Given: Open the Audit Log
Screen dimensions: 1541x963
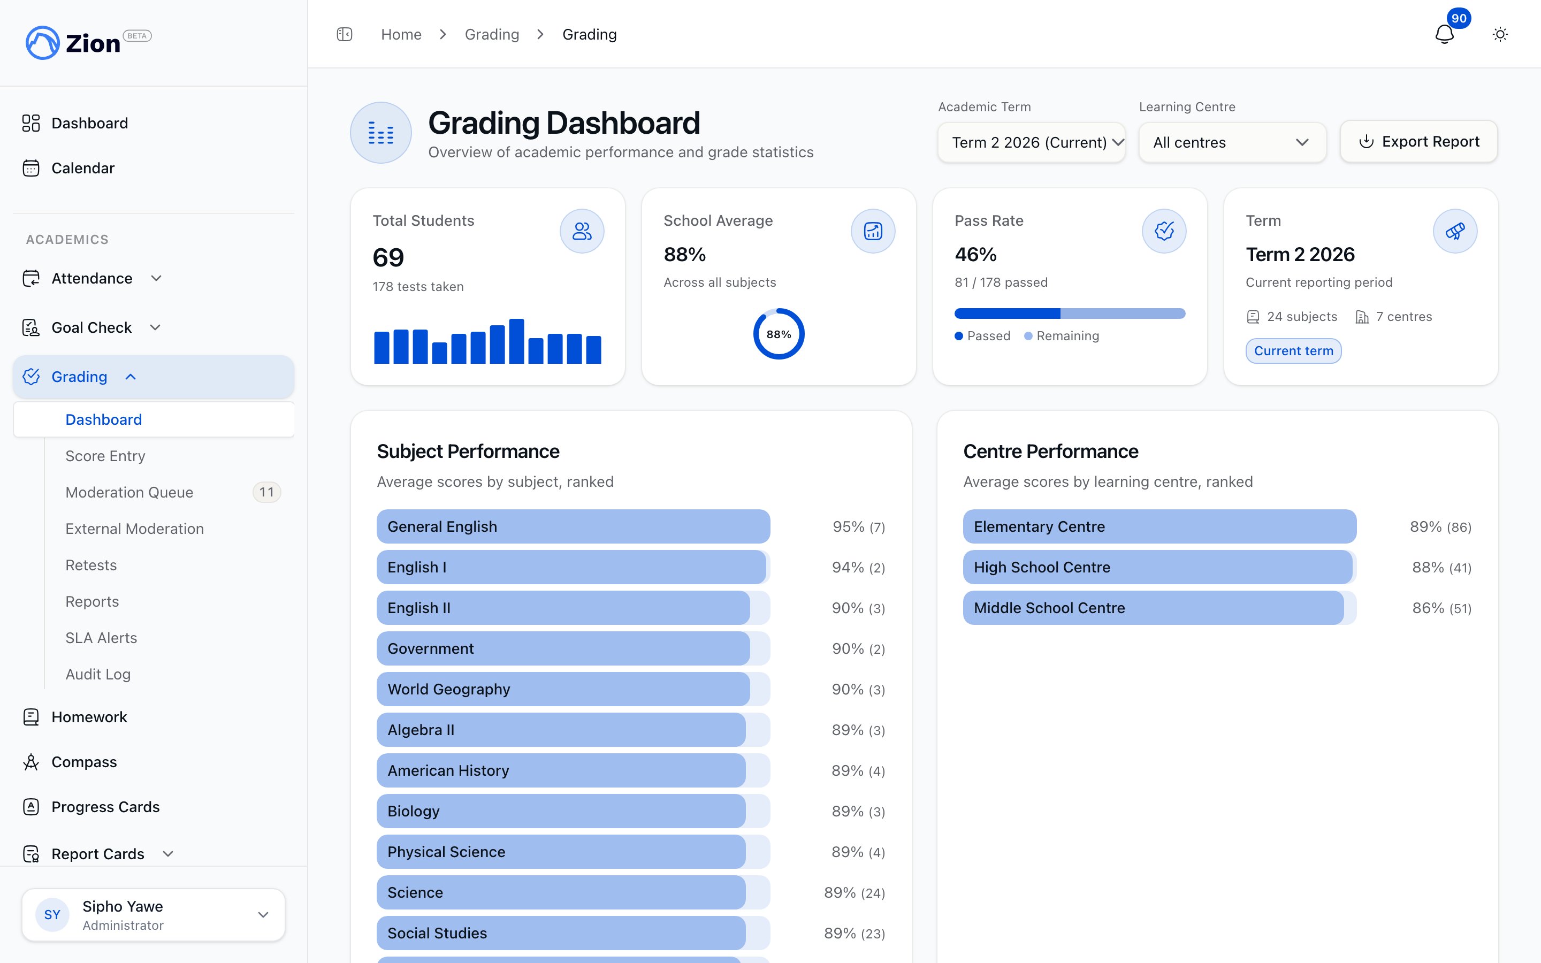Looking at the screenshot, I should (x=98, y=674).
